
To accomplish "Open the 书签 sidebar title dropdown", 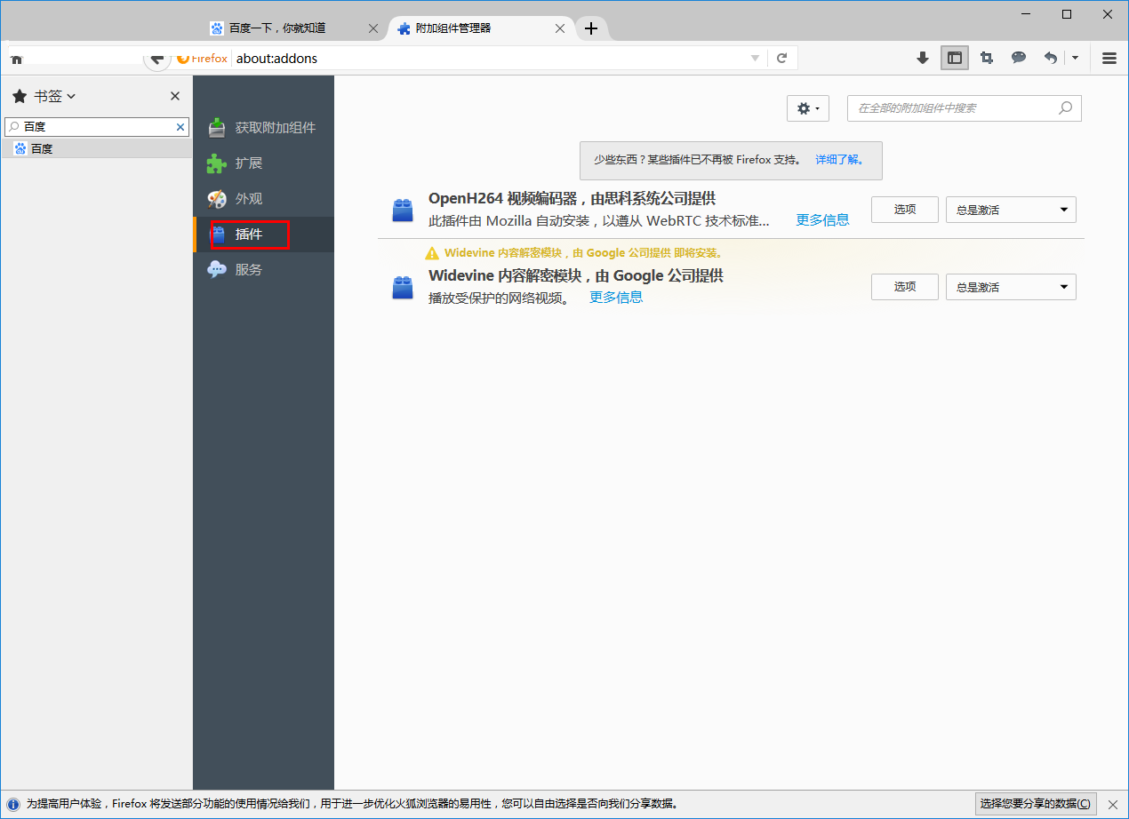I will [55, 96].
